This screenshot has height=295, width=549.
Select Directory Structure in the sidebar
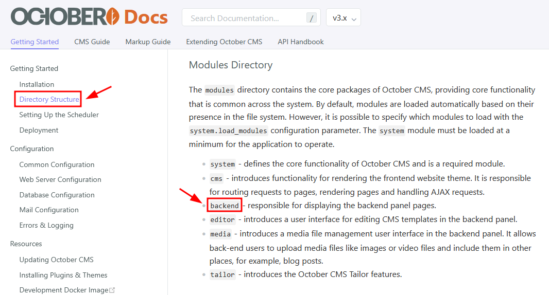[x=49, y=99]
